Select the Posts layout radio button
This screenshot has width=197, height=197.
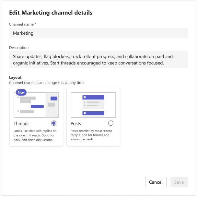click(x=111, y=123)
